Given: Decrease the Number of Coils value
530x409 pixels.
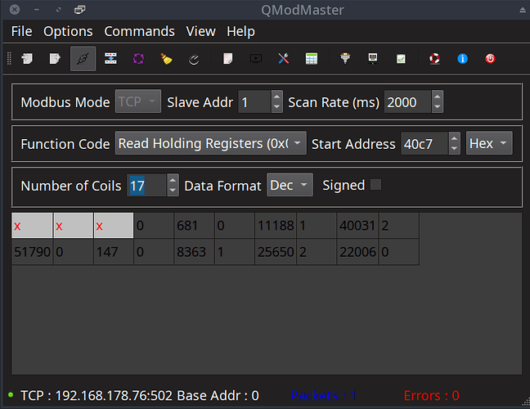Looking at the screenshot, I should [x=173, y=191].
